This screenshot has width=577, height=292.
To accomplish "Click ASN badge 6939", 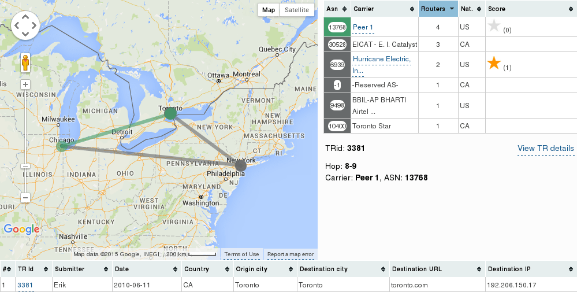I will [337, 65].
